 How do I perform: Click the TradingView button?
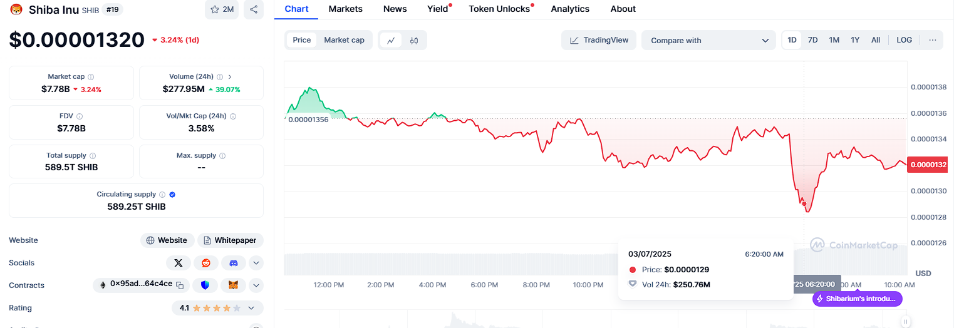[599, 40]
